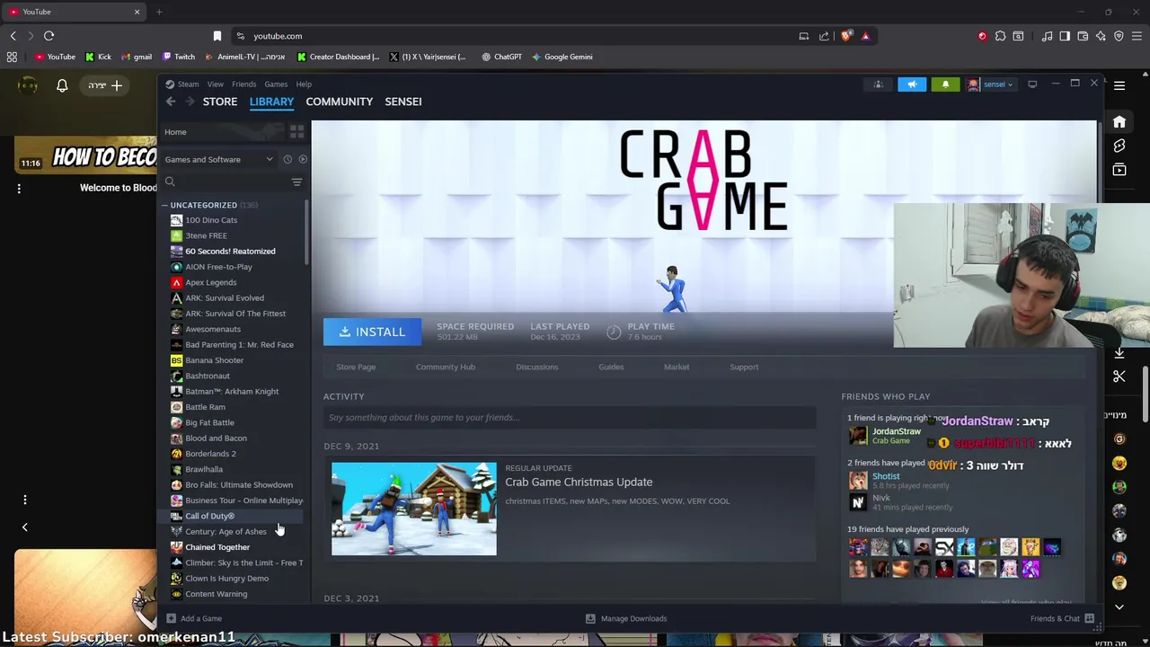Select Library Home button
This screenshot has width=1150, height=647.
coord(223,132)
